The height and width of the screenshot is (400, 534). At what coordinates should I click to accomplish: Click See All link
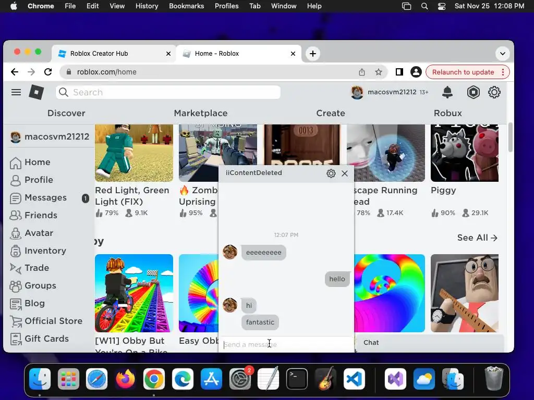(x=477, y=238)
